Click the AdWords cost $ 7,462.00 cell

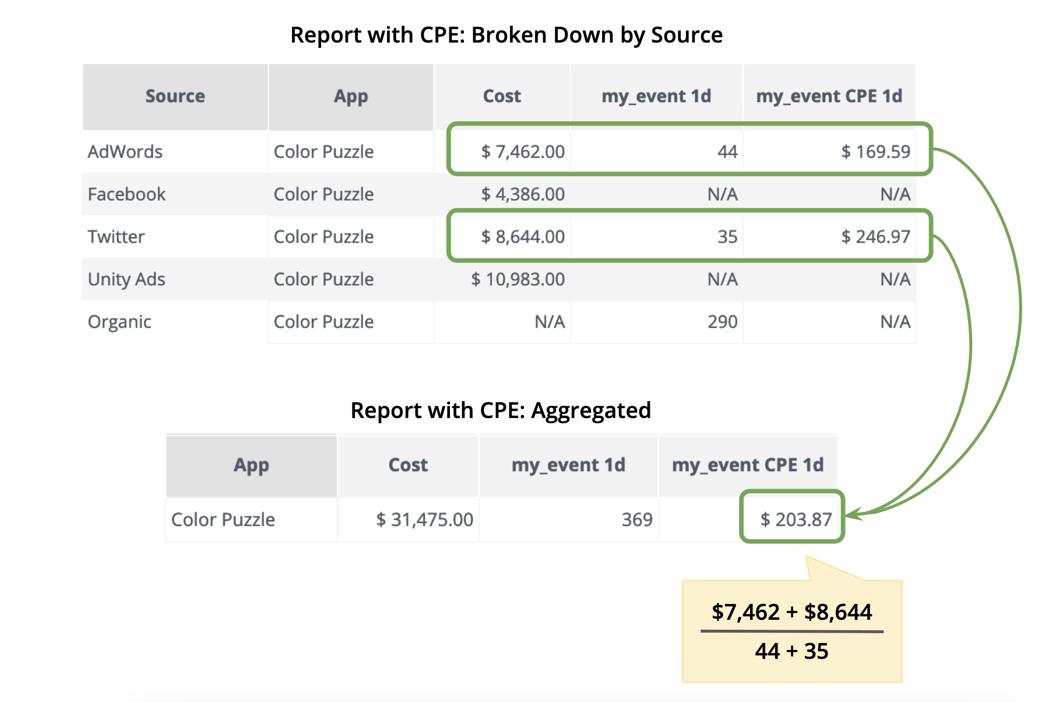coord(522,152)
